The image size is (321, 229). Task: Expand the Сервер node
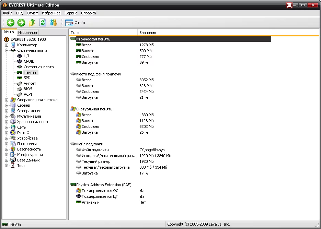pyautogui.click(x=7, y=106)
